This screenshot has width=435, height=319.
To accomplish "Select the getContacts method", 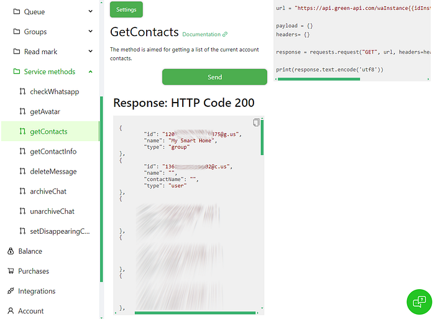I will [50, 131].
